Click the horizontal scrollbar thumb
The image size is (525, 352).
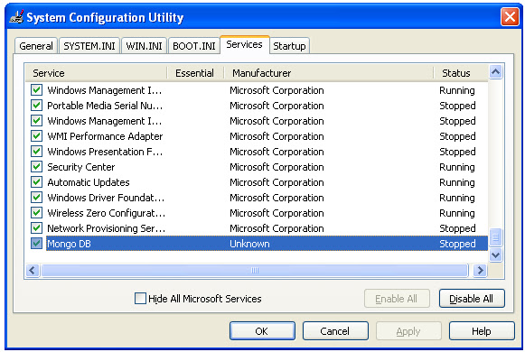point(255,270)
